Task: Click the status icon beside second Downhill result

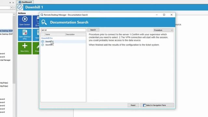Action: tap(43, 45)
